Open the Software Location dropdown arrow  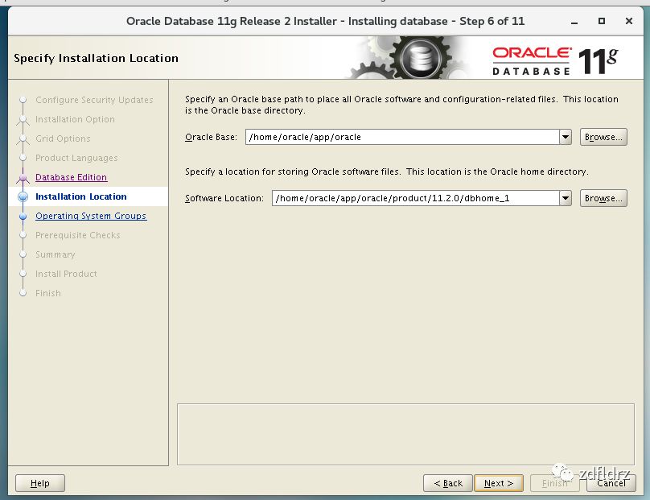(x=566, y=198)
